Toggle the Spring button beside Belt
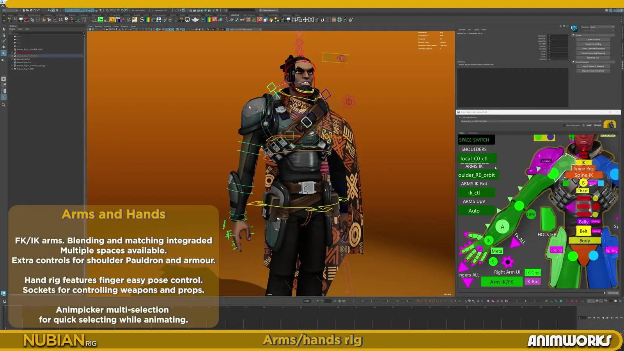The image size is (624, 351). pos(596,231)
